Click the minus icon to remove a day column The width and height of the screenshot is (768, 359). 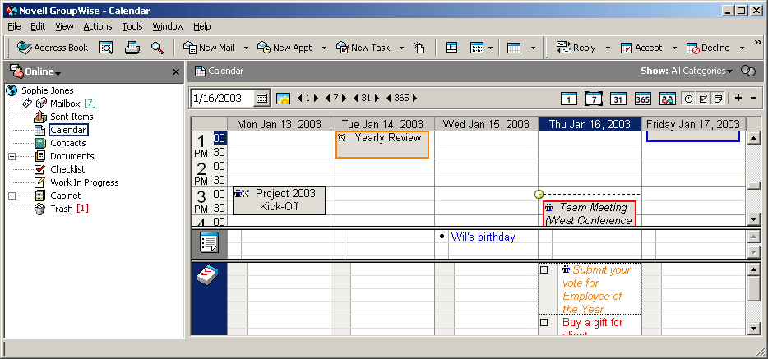[753, 99]
